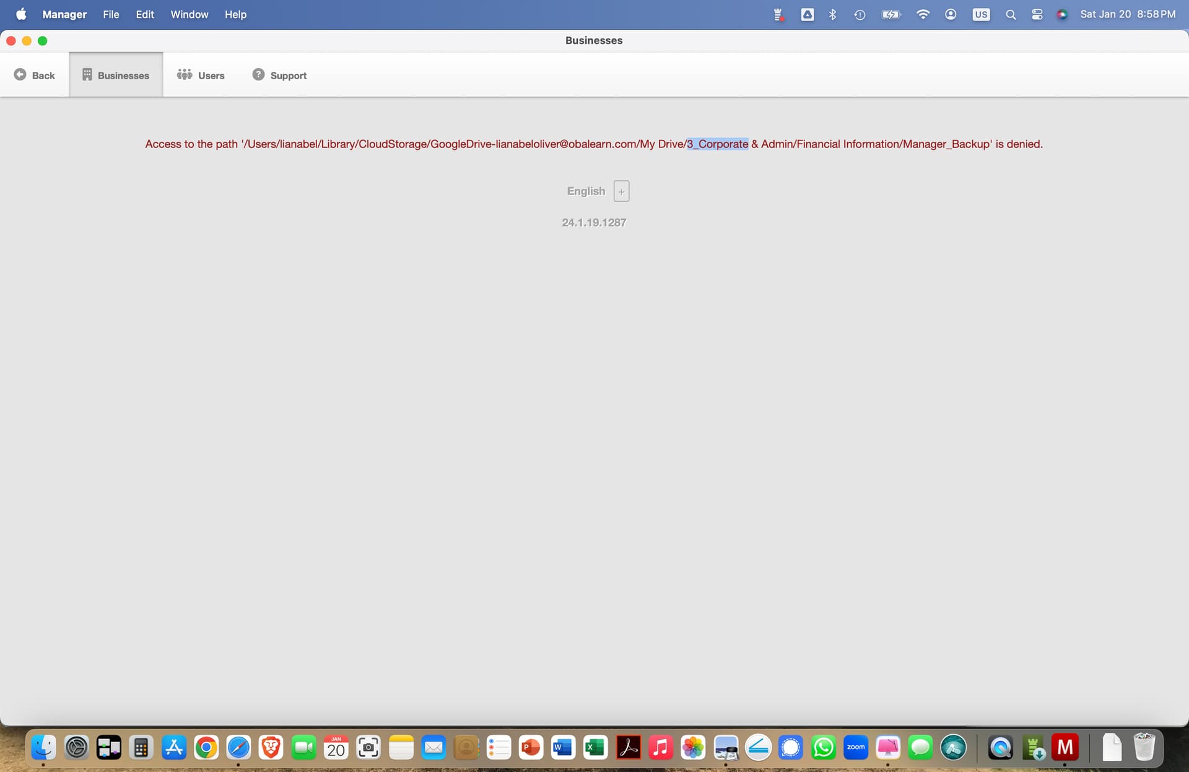Image resolution: width=1189 pixels, height=772 pixels.
Task: Open Contacts from the Dock
Action: [466, 747]
